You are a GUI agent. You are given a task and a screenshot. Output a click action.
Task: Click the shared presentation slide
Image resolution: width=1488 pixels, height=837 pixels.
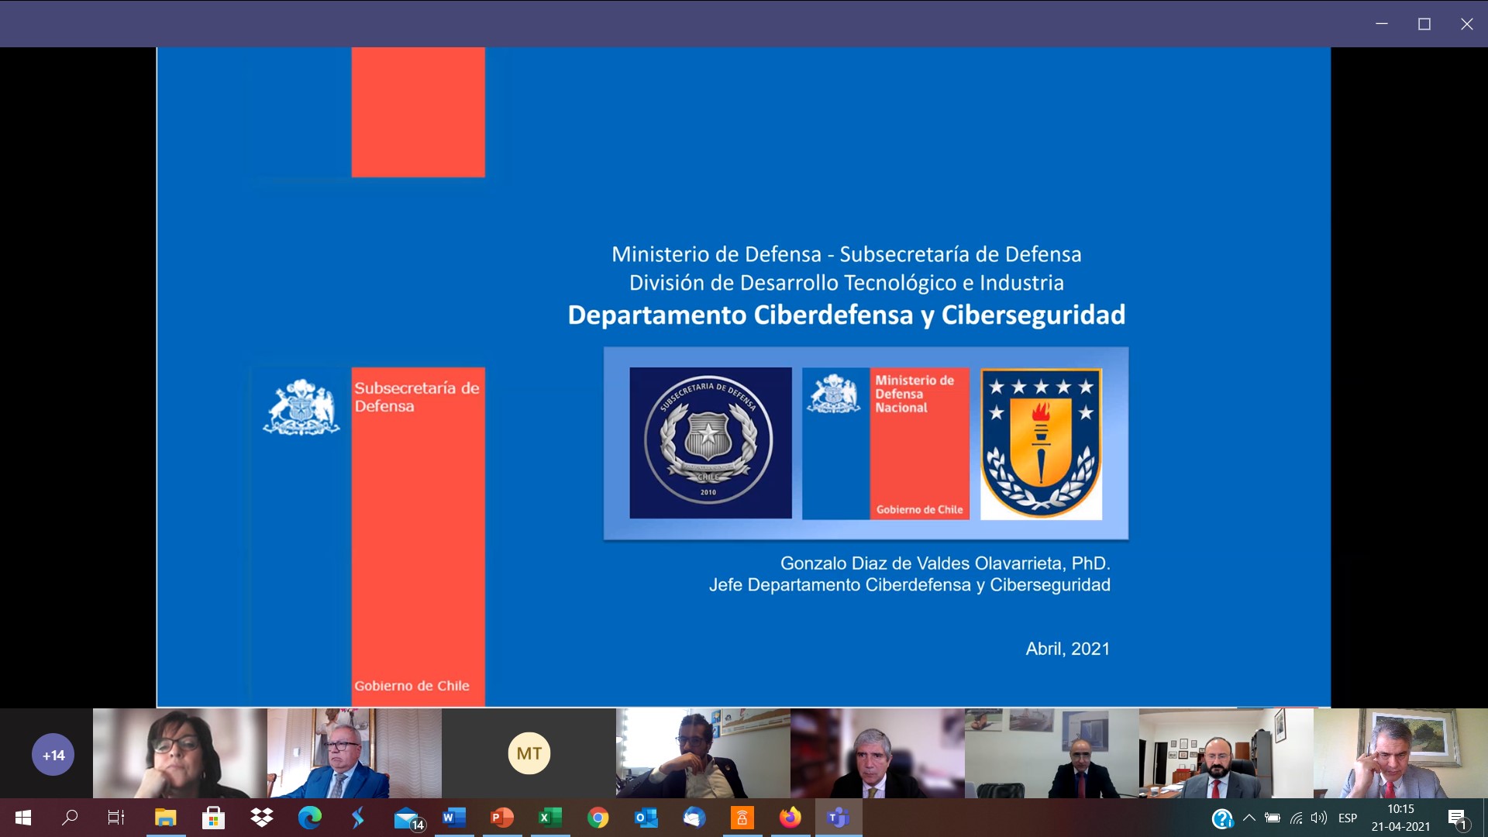[744, 377]
